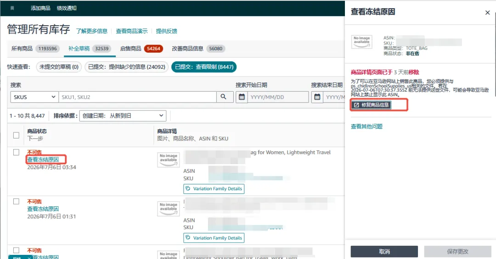The width and height of the screenshot is (496, 259).
Task: Open Variation Family Details of first product
Action: tap(214, 188)
